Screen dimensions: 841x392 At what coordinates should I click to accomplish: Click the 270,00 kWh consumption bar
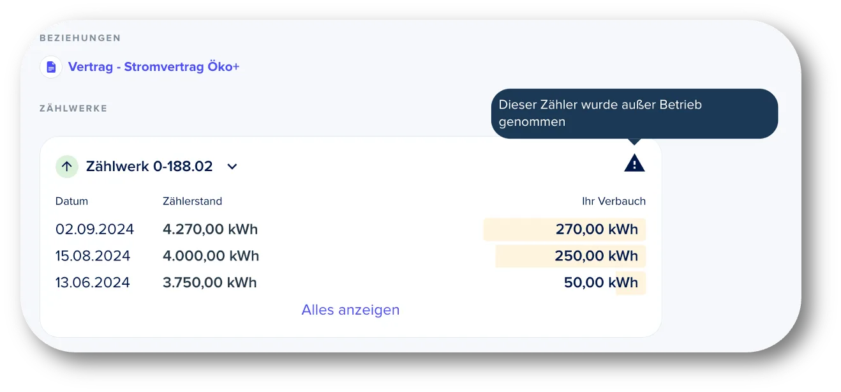coord(565,229)
